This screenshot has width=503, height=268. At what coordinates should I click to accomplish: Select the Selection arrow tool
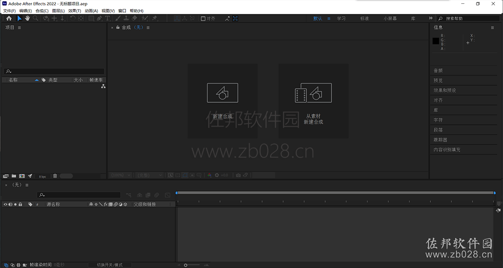(x=19, y=18)
